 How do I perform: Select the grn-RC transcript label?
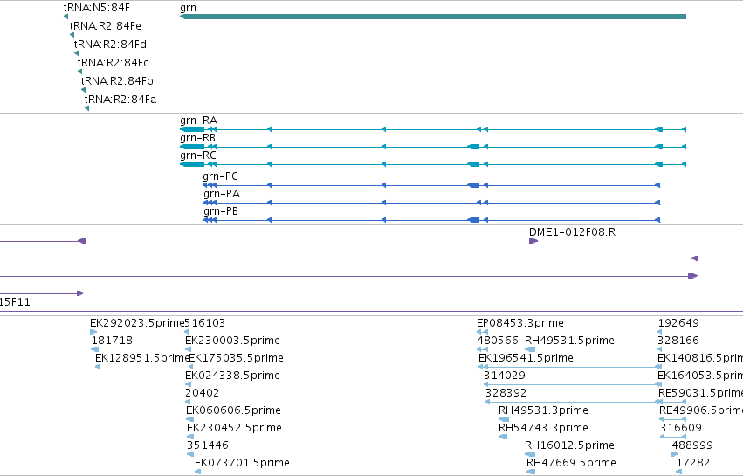(198, 155)
